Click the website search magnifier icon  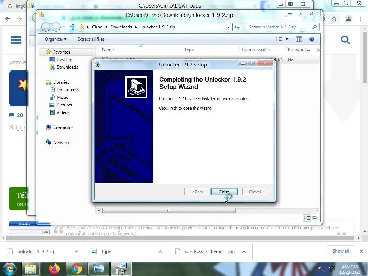[x=345, y=40]
